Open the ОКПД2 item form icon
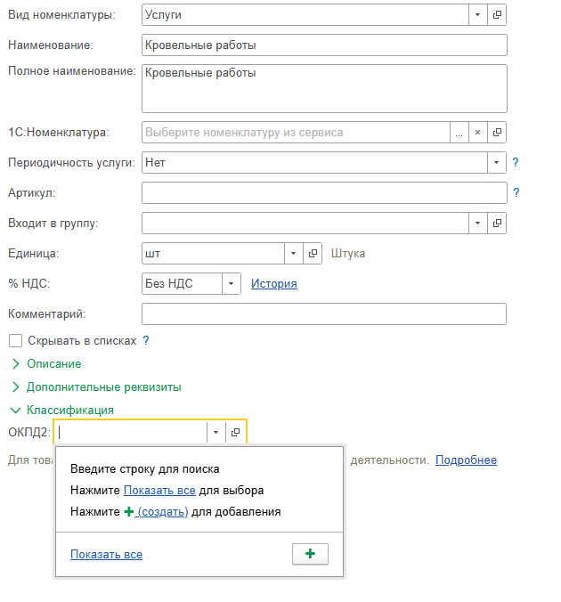Screen dimensions: 561x602 coord(236,432)
